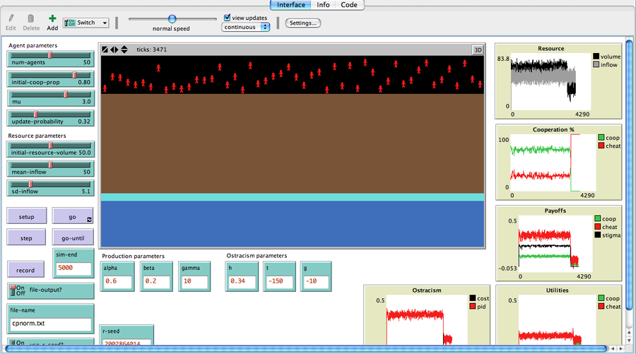Uncheck the view updates checkbox
636x354 pixels.
[227, 18]
